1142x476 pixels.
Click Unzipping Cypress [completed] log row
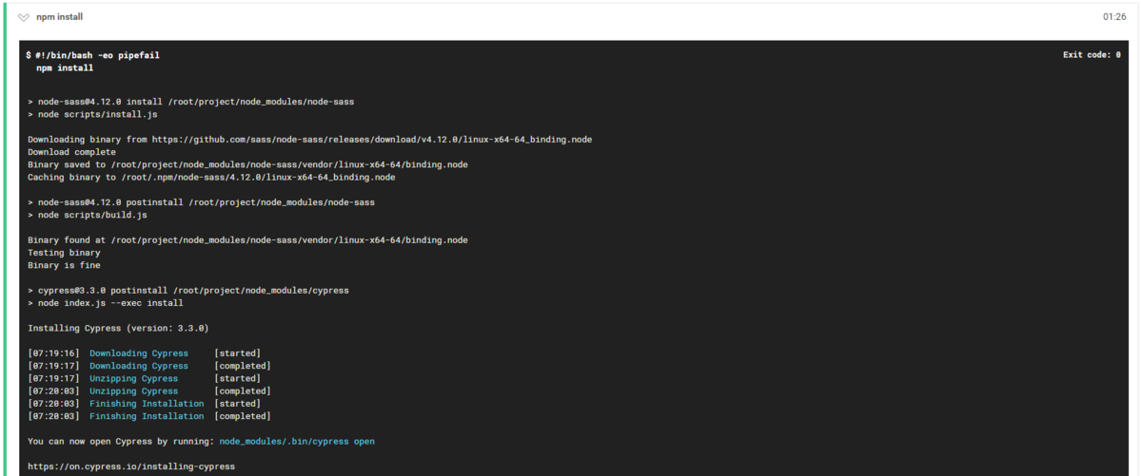(148, 390)
